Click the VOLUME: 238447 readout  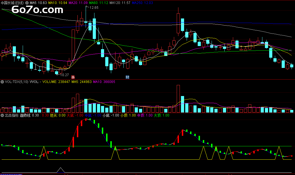click(x=56, y=82)
